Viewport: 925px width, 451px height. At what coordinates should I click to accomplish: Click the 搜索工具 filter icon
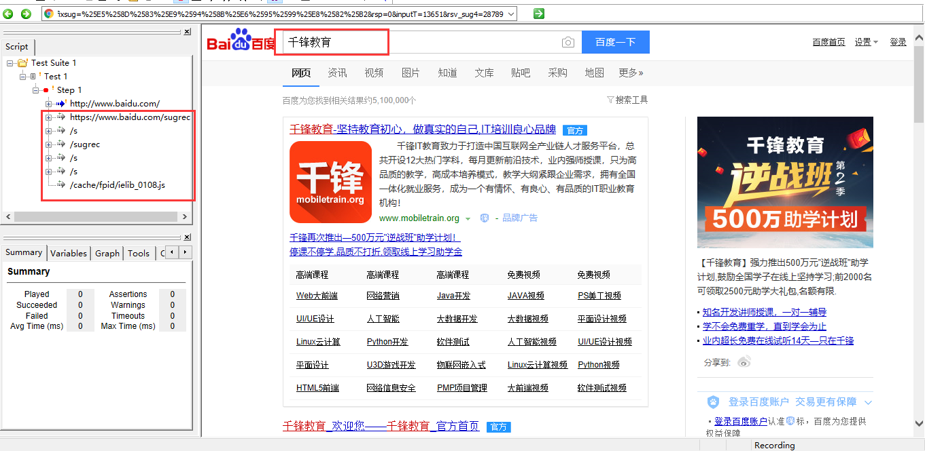click(610, 100)
